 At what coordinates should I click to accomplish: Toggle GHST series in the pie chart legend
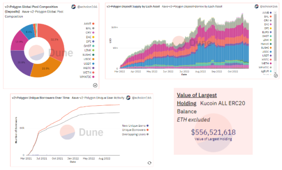pos(89,46)
